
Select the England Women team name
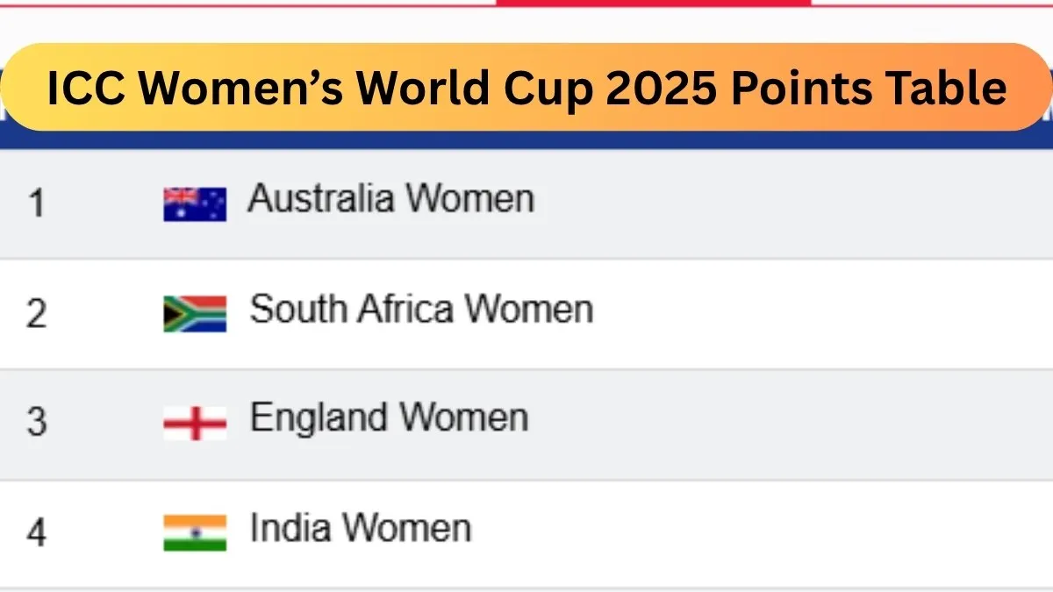(389, 418)
